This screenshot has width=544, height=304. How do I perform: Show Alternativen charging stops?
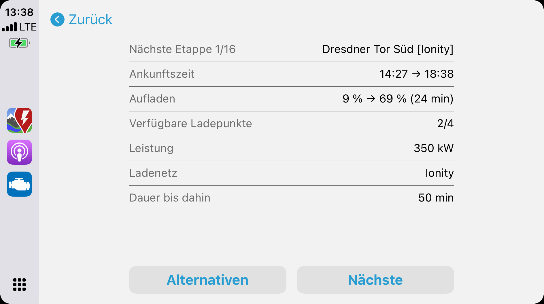coord(207,280)
